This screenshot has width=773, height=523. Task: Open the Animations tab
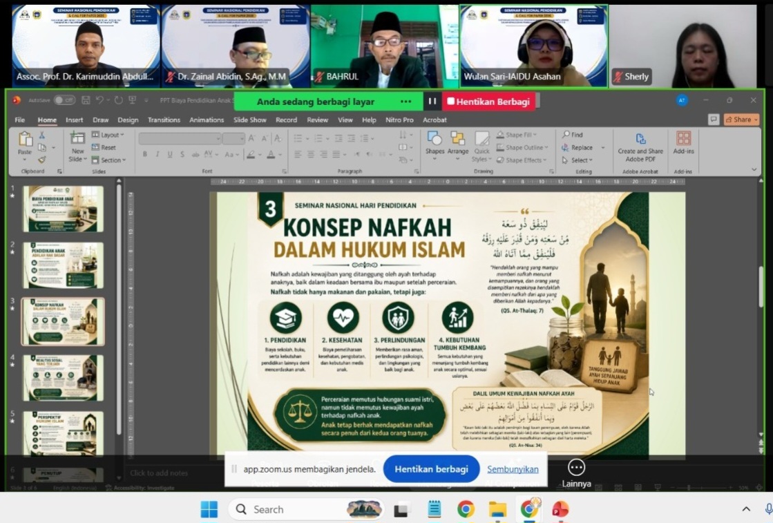207,120
